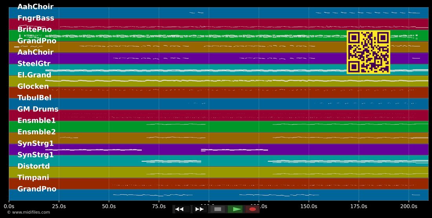Select the SynStrg1 label above Distortd
432x218 pixels.
35,155
